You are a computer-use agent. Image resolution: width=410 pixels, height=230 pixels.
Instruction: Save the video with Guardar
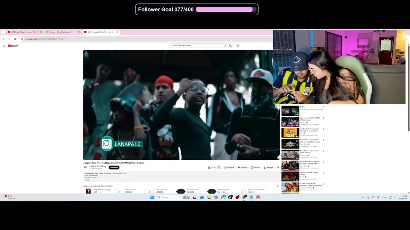pyautogui.click(x=256, y=167)
